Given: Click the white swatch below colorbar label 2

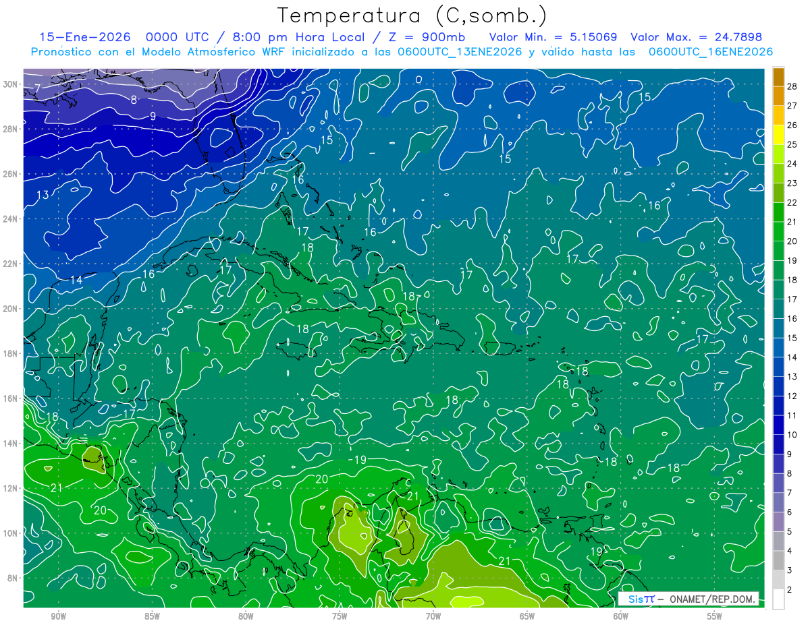Looking at the screenshot, I should coord(779,599).
